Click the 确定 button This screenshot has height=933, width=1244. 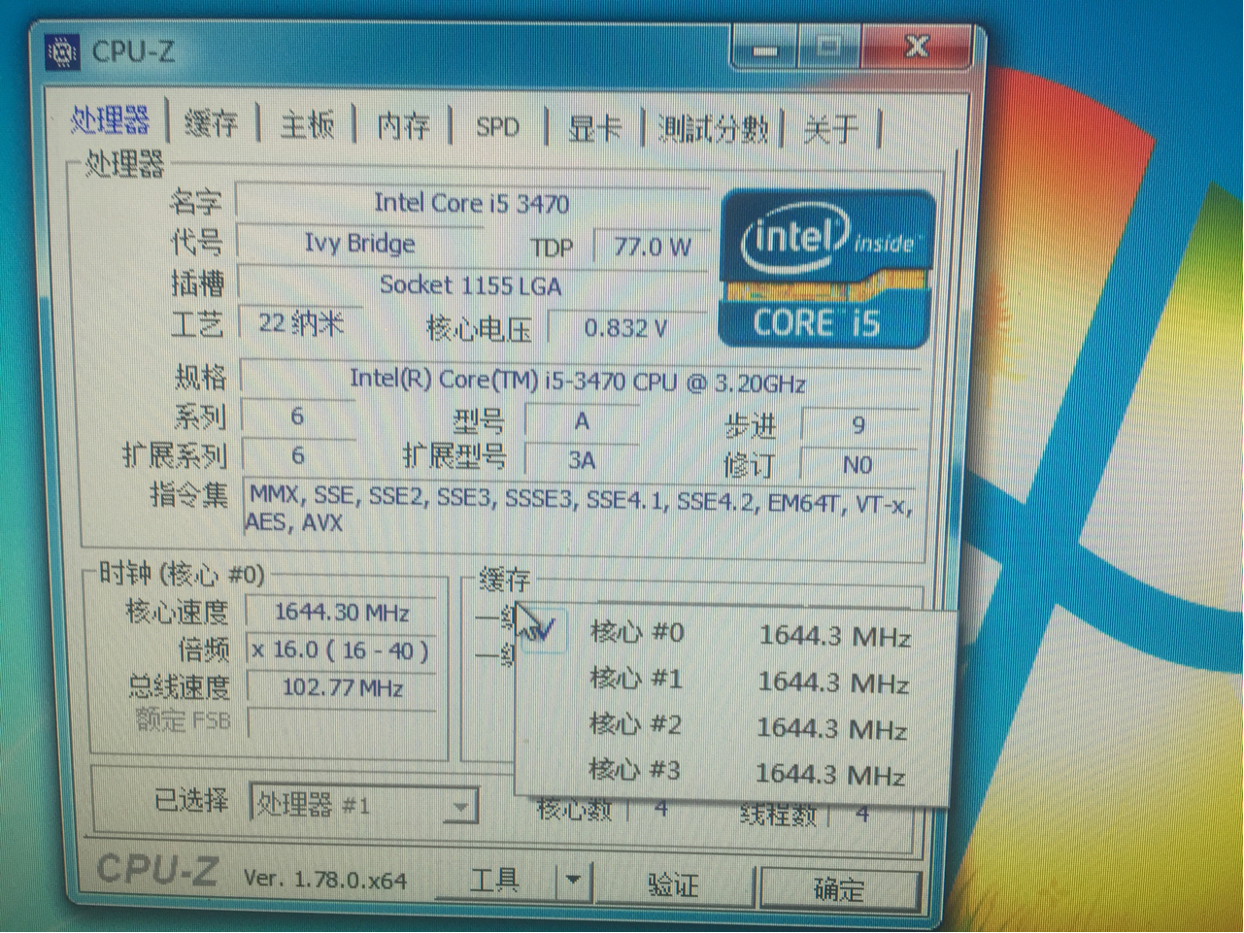pos(839,888)
